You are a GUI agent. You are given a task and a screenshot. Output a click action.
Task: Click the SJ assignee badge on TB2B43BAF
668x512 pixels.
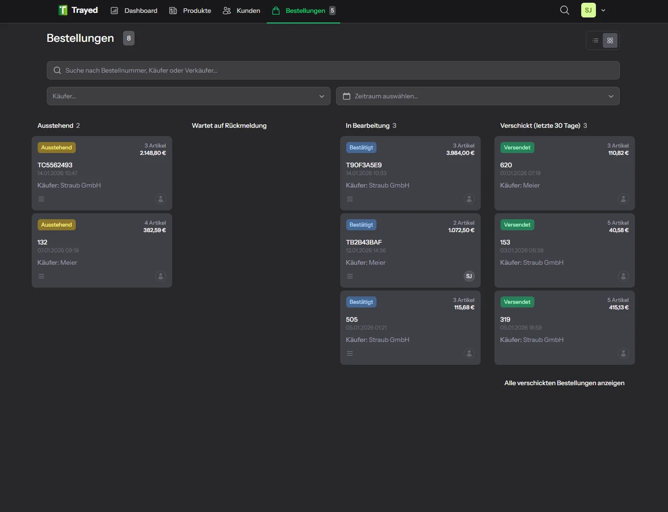point(469,276)
